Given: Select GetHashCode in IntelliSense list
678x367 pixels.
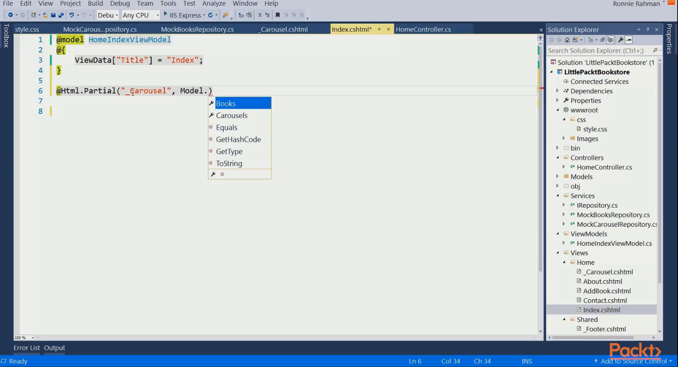Looking at the screenshot, I should [x=240, y=139].
